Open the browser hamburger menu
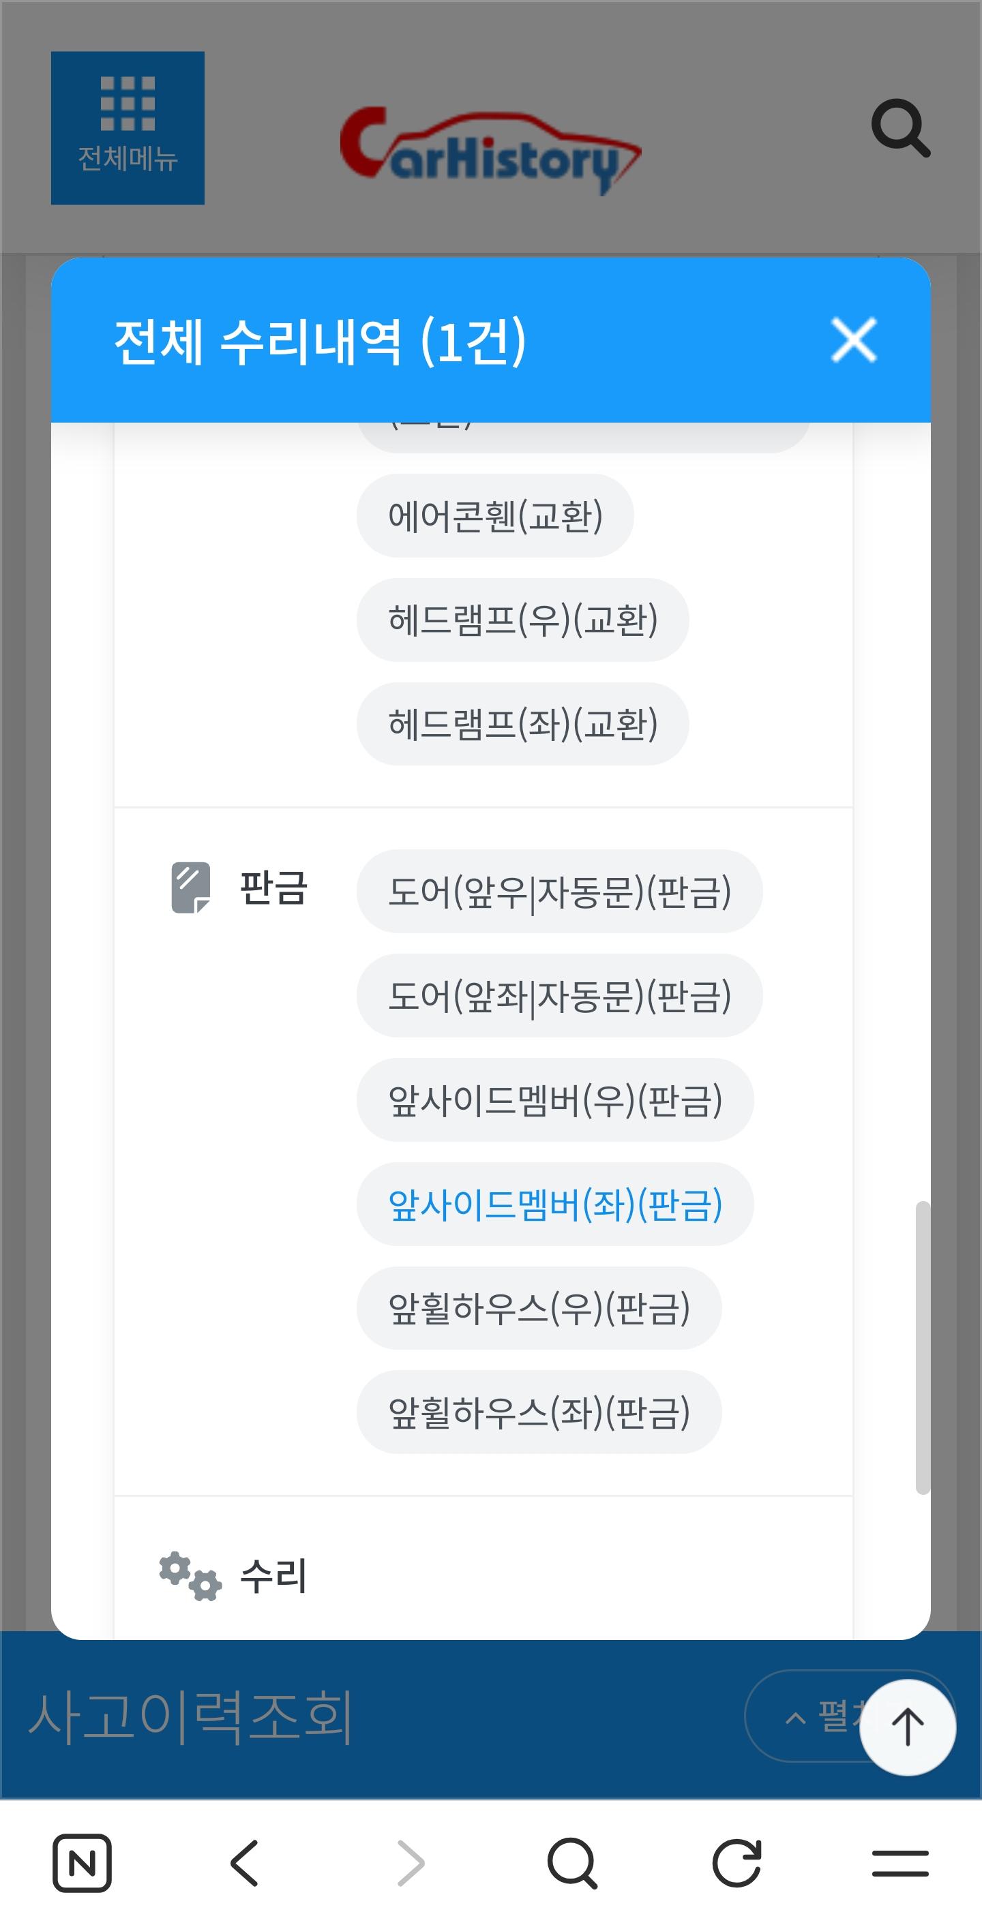 click(x=899, y=1862)
